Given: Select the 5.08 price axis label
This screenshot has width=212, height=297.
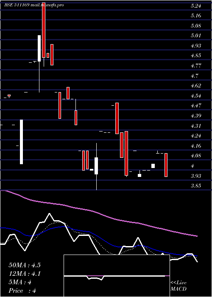Looking at the screenshot, I should click(x=196, y=25).
